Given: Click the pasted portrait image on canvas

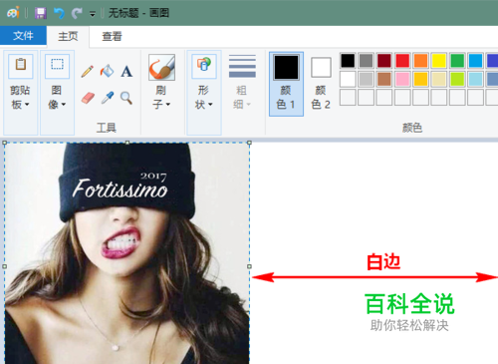Looking at the screenshot, I should click(x=126, y=253).
